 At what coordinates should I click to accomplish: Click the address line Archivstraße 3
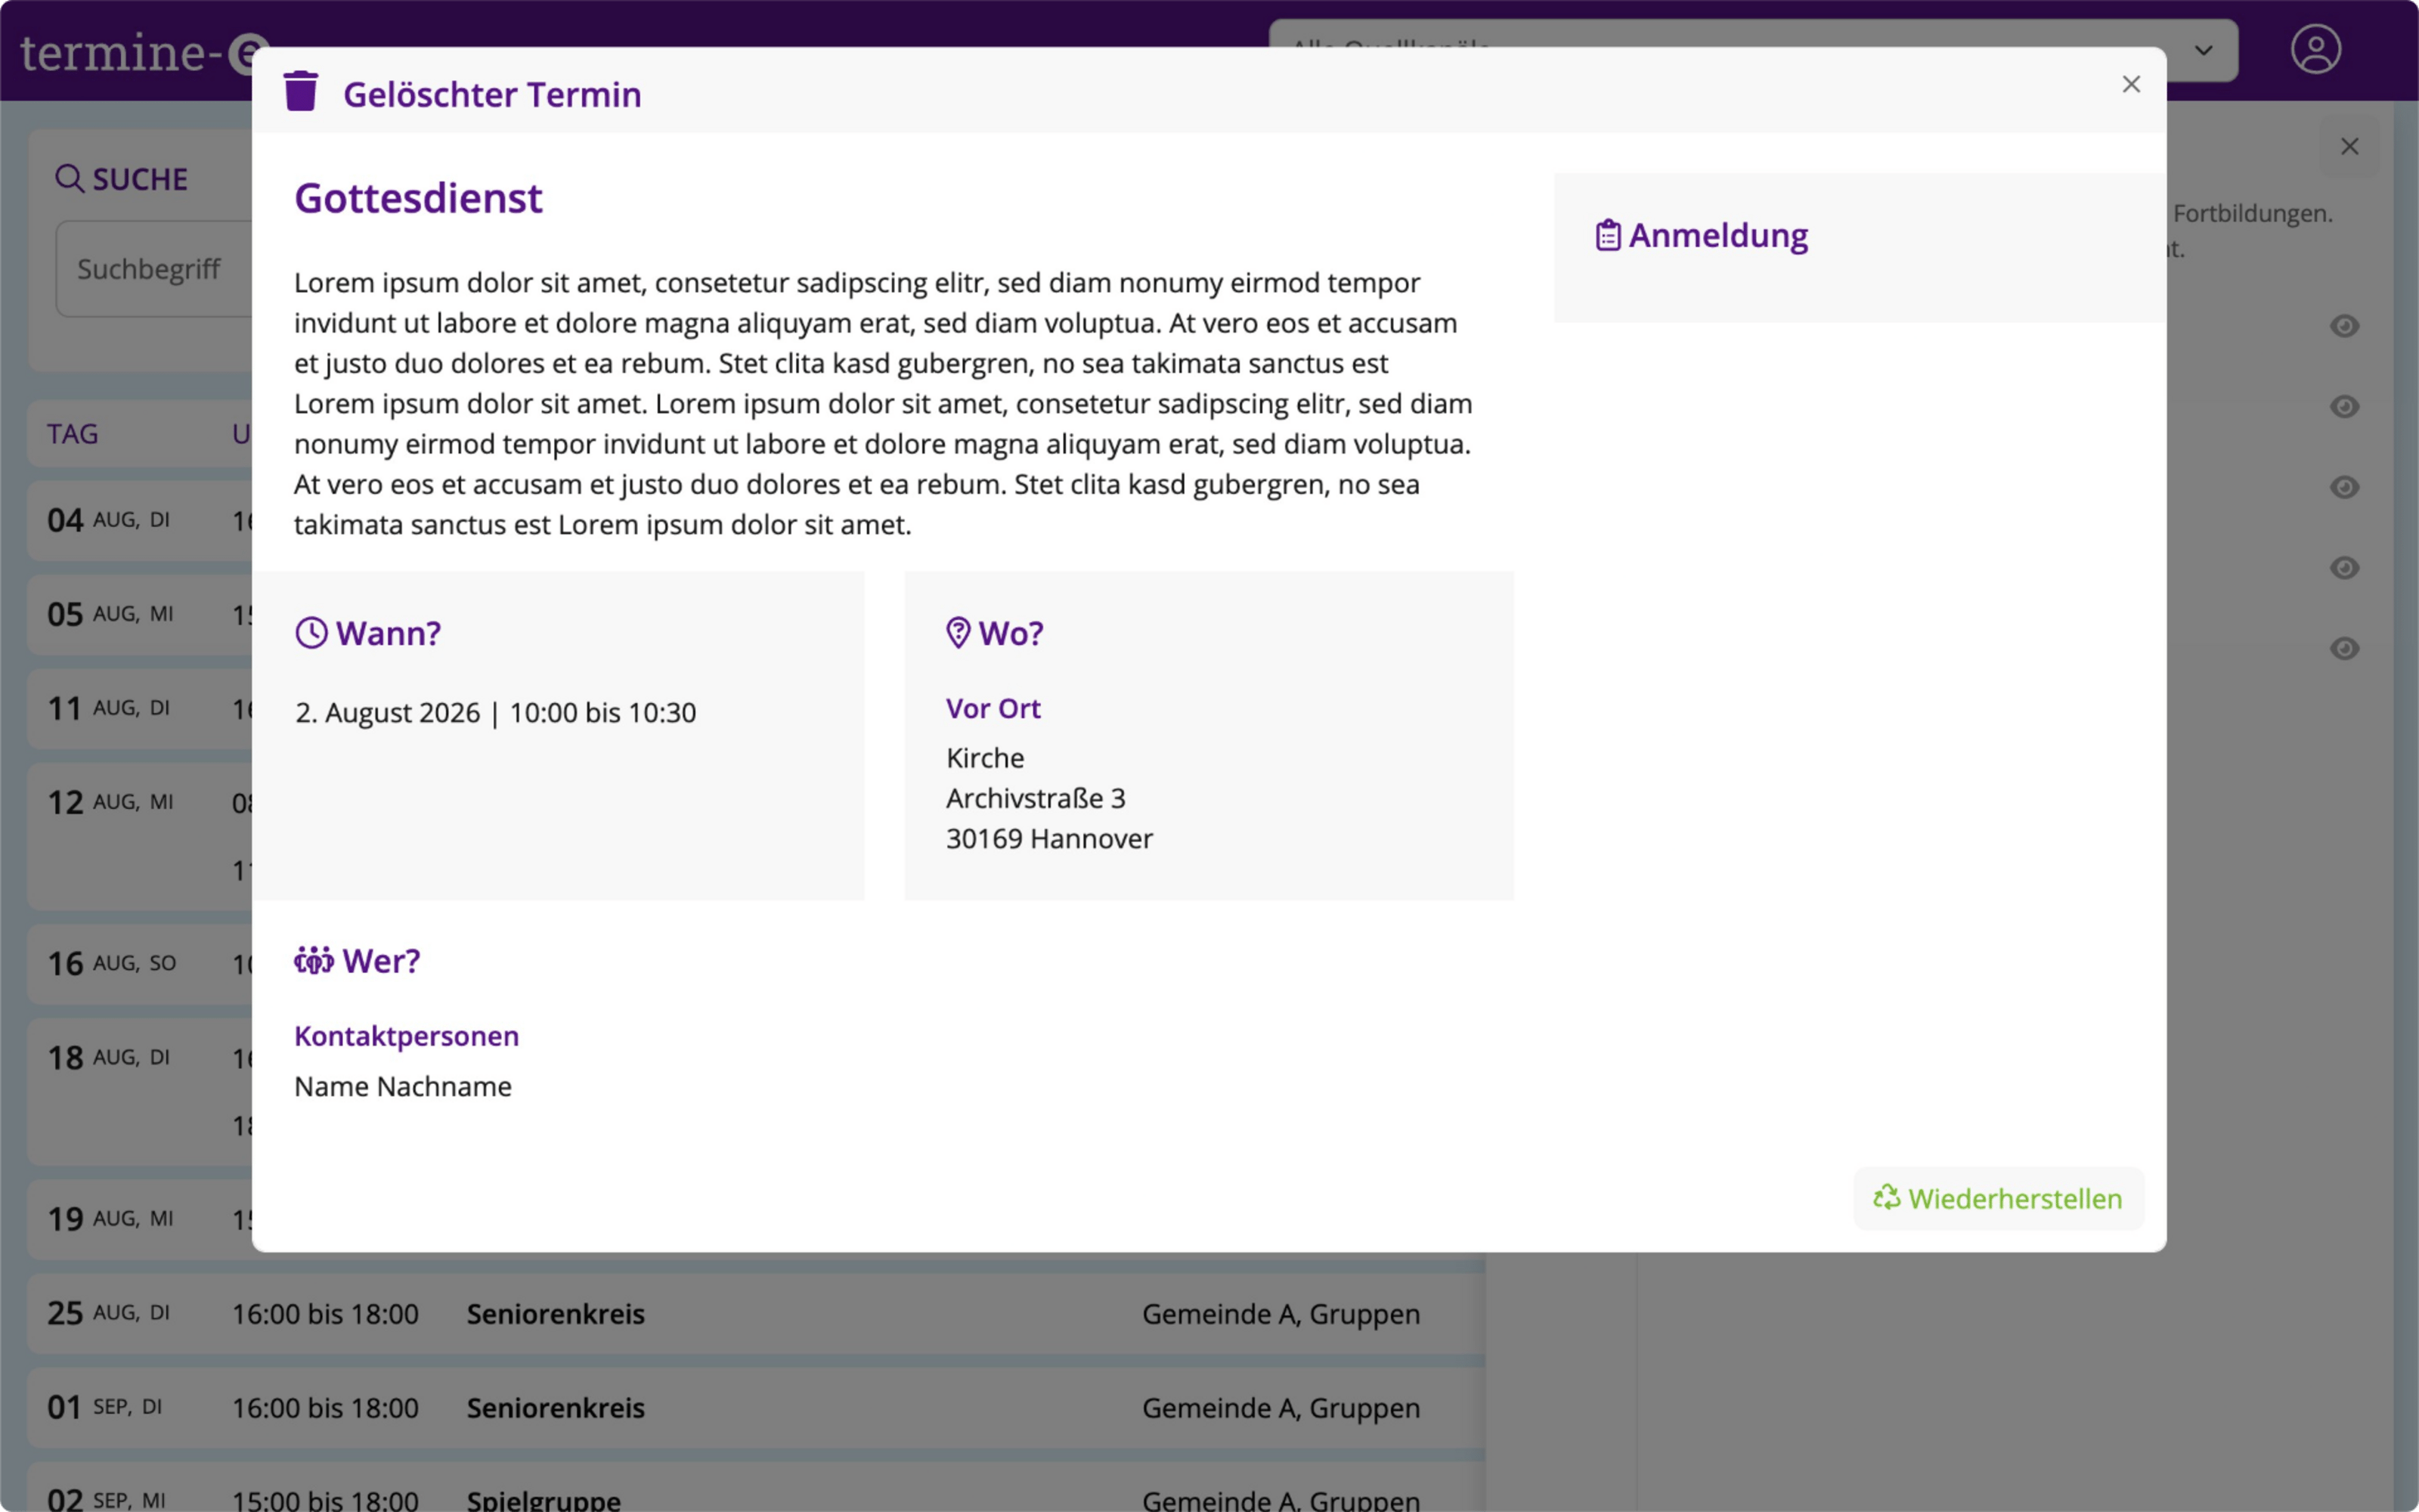coord(1036,798)
